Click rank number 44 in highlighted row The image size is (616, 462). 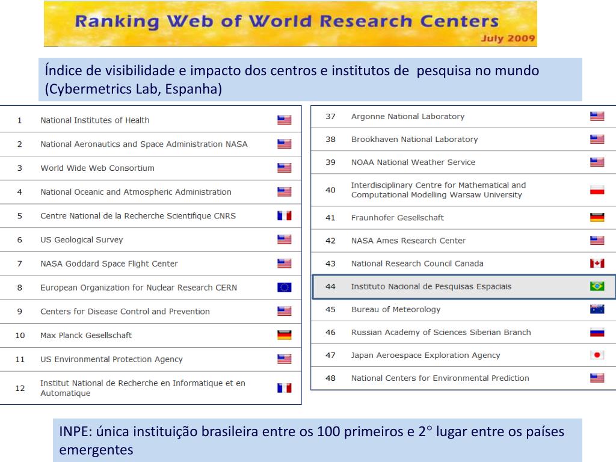tap(330, 286)
